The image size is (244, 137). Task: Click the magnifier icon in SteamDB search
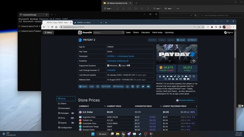click(123, 32)
